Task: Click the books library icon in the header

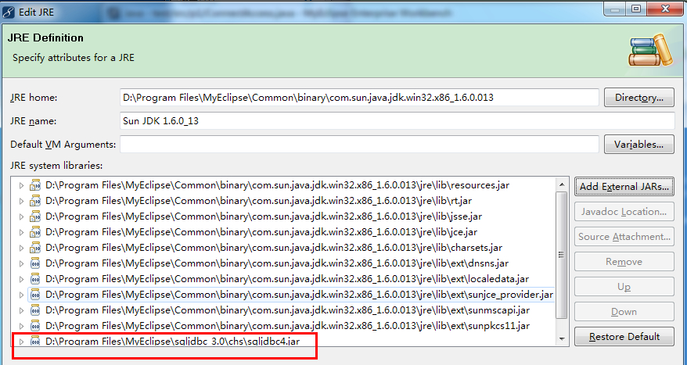Action: 650,50
